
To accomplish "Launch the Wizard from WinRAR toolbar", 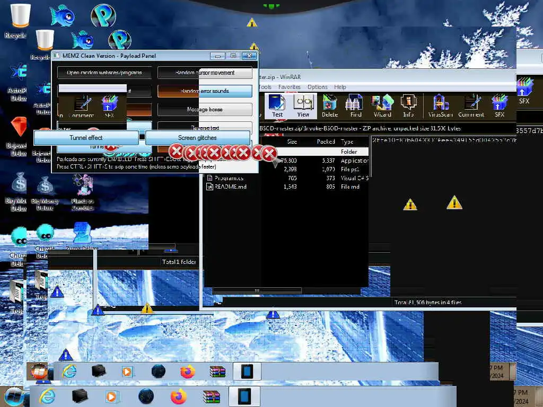I will click(382, 105).
